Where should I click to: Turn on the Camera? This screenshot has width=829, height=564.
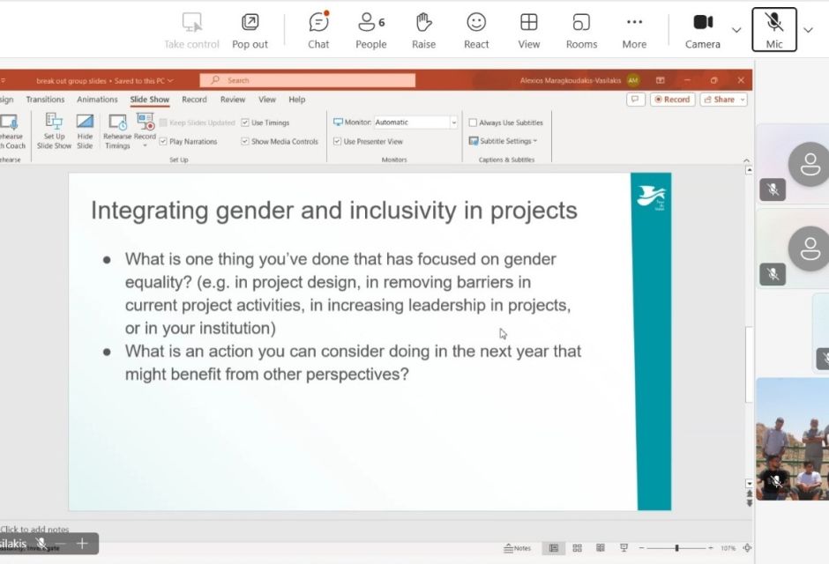[702, 30]
